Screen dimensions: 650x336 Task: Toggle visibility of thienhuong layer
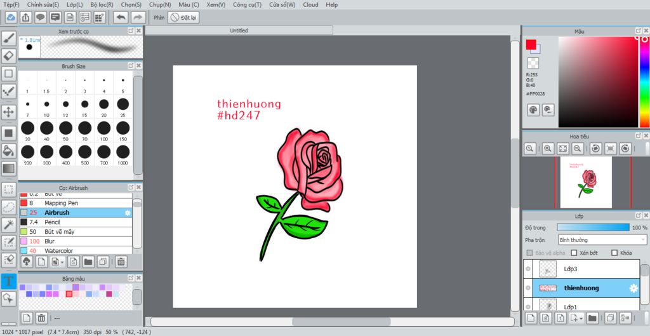(x=527, y=288)
